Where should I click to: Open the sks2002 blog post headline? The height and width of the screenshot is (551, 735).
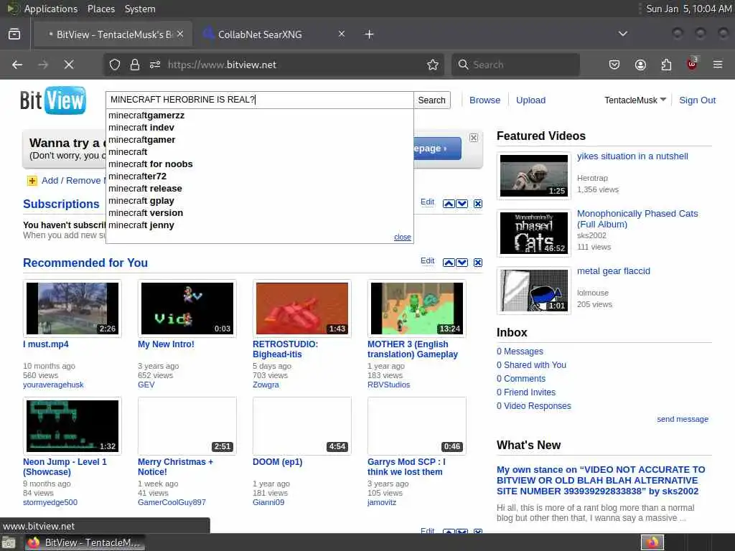point(601,480)
